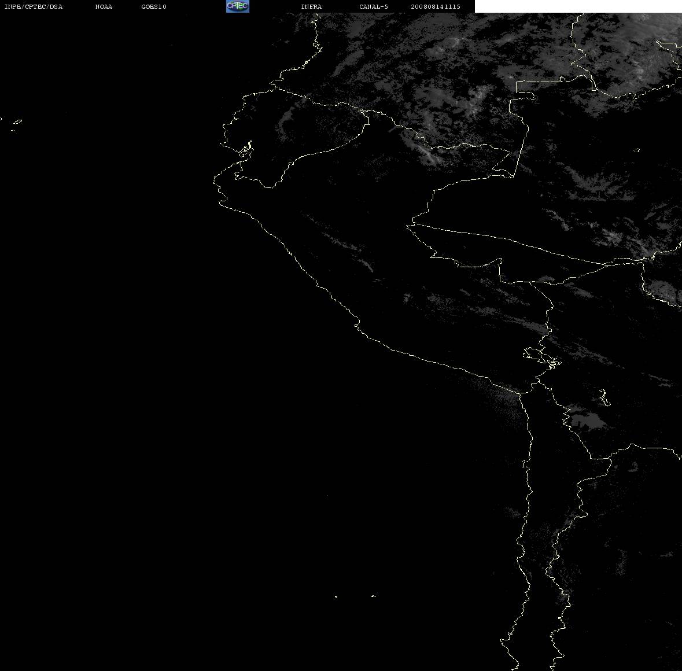The height and width of the screenshot is (671, 682).
Task: Click the 200808141115 timestamp
Action: pyautogui.click(x=436, y=6)
